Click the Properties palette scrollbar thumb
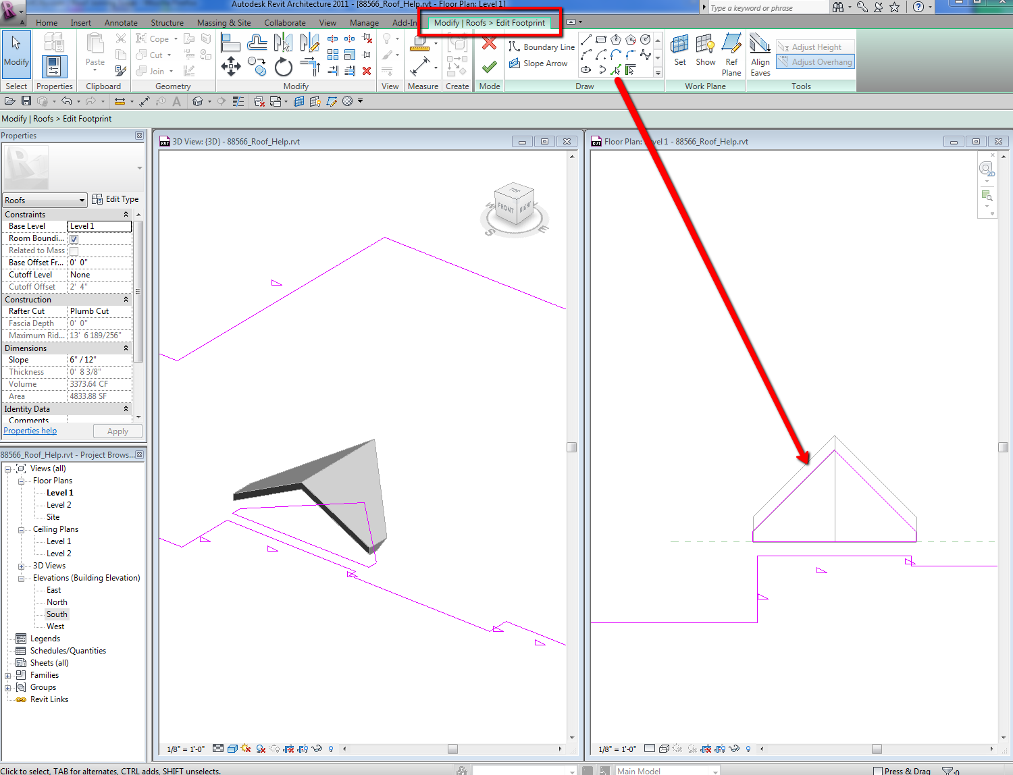1013x775 pixels. (x=138, y=292)
